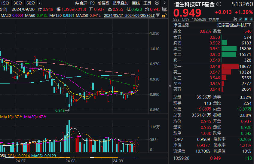Click the 买一 red volume bar
This screenshot has height=164, width=254.
(230, 66)
